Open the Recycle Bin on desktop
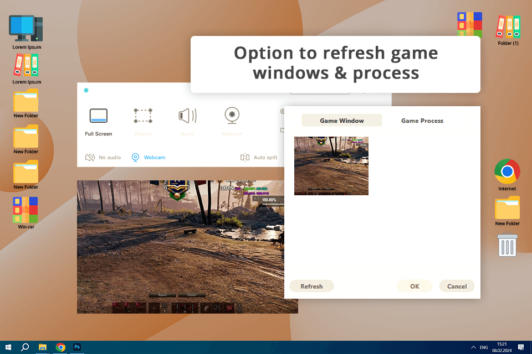This screenshot has width=532, height=354. [x=507, y=244]
